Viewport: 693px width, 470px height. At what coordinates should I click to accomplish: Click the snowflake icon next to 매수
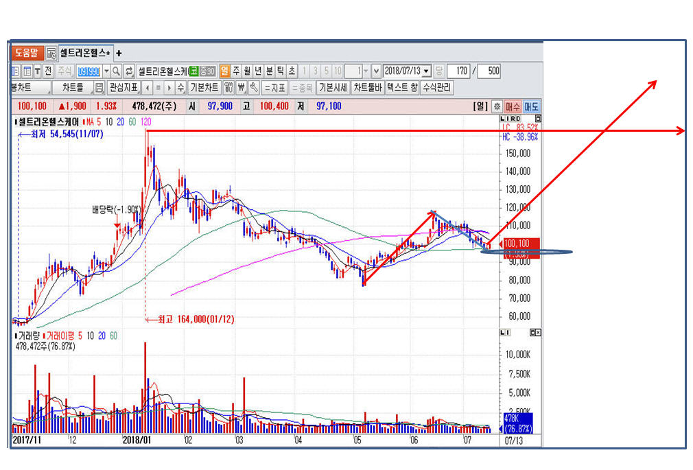point(497,106)
